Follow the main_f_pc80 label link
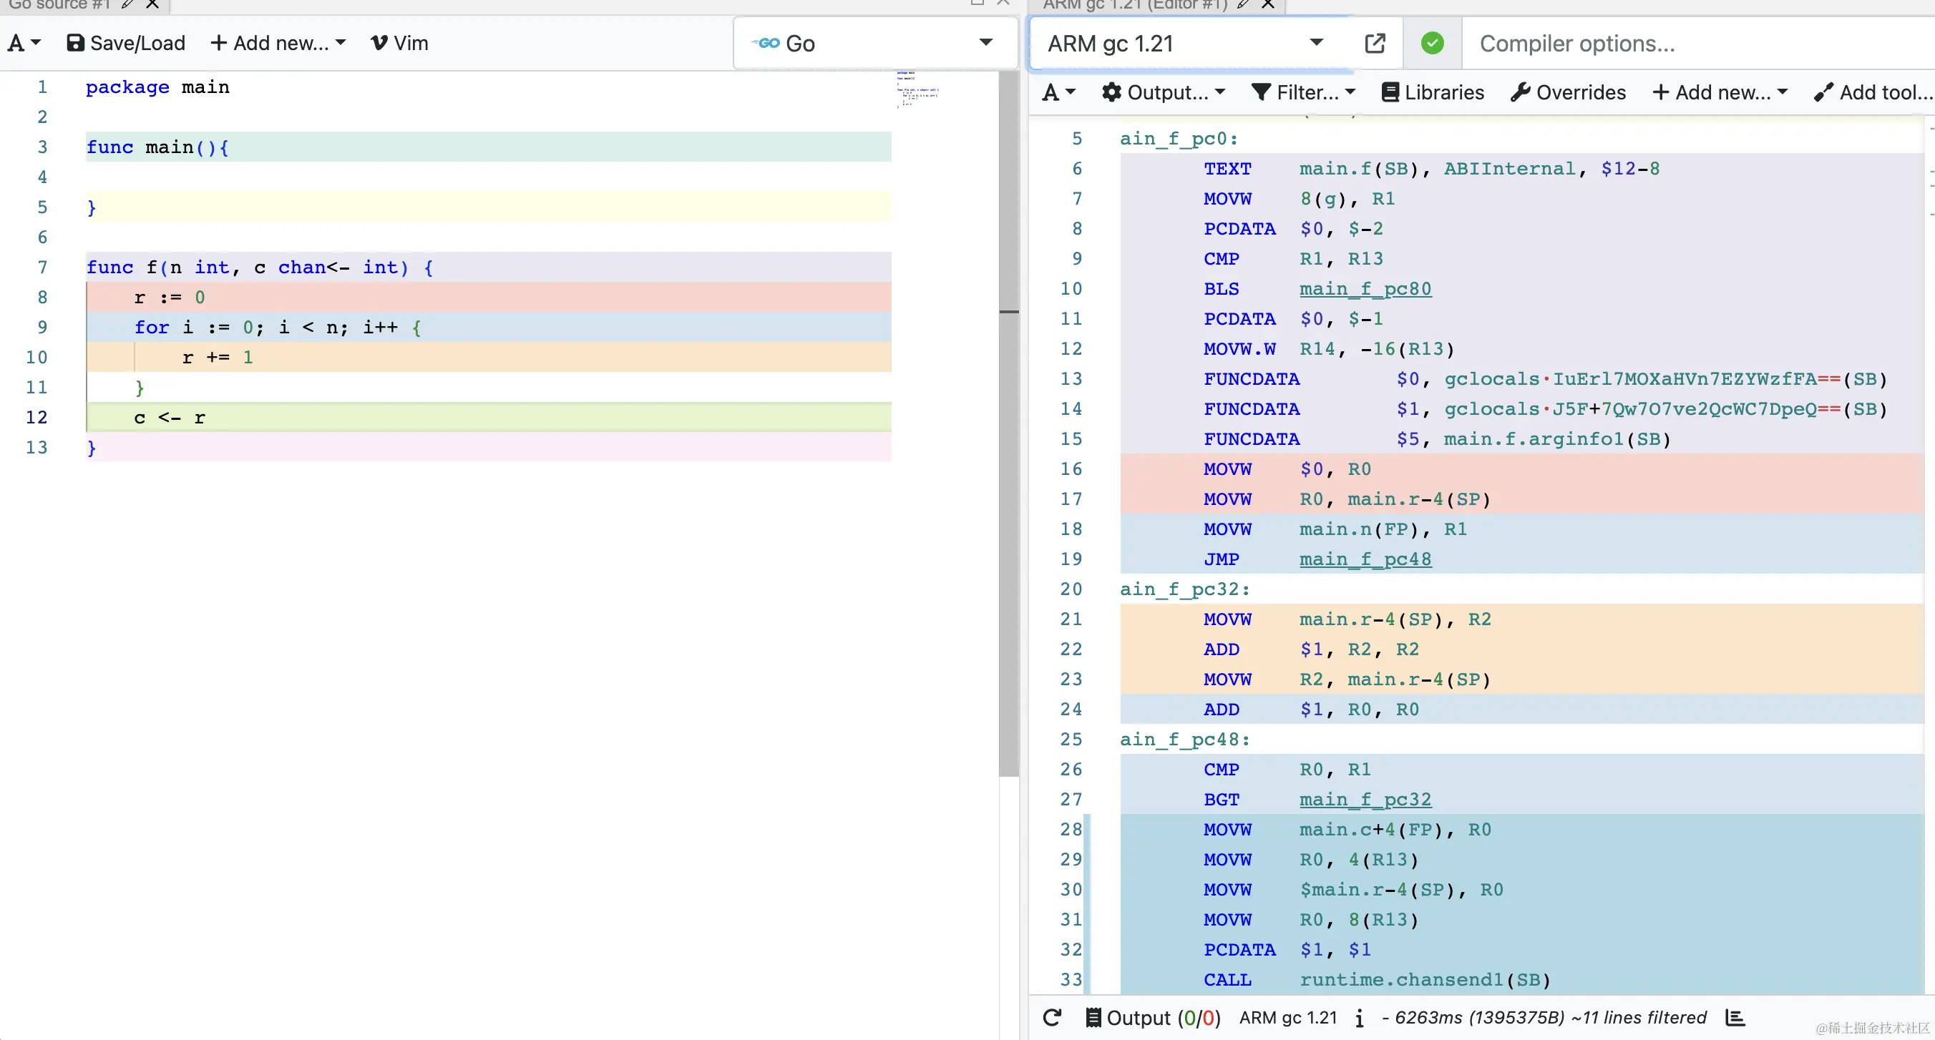Image resolution: width=1935 pixels, height=1040 pixels. [x=1365, y=289]
